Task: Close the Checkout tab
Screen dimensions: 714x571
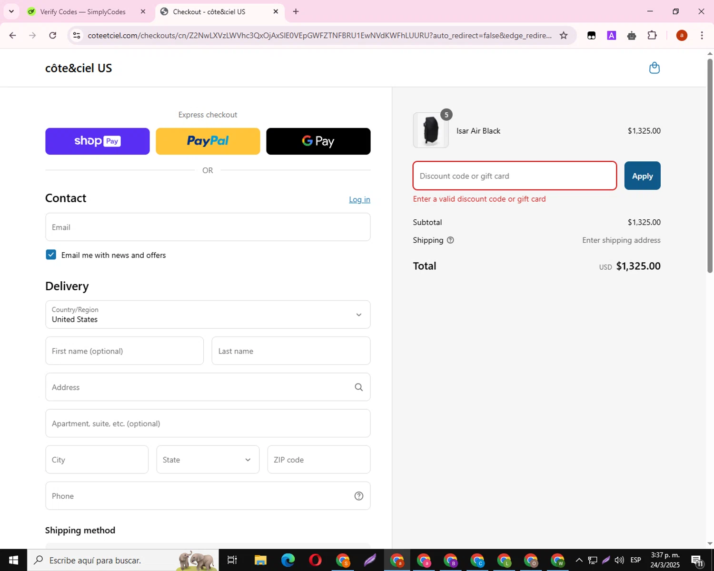Action: click(x=276, y=11)
